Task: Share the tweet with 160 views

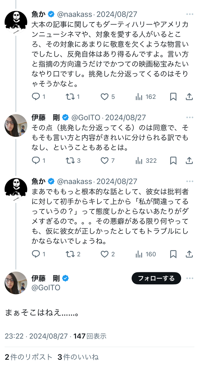Action: [x=189, y=254]
